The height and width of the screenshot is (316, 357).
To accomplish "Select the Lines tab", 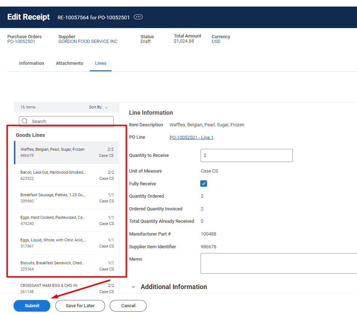I will (x=101, y=63).
